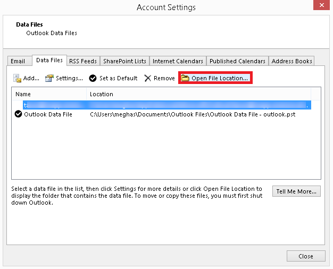
Task: Open the Internet Calendars tab
Action: [x=178, y=61]
